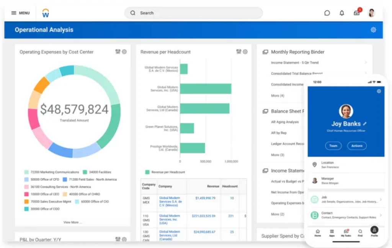Click revenue value $1,459,998.79
Image resolution: width=392 pixels, height=248 pixels.
(x=205, y=198)
